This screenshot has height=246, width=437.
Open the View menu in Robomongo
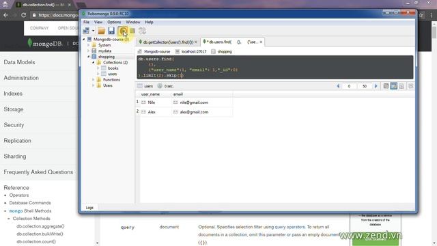click(98, 22)
